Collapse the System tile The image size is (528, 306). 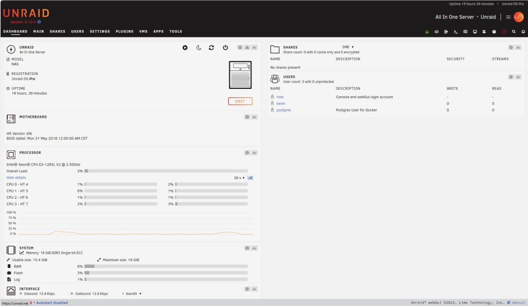tap(254, 248)
